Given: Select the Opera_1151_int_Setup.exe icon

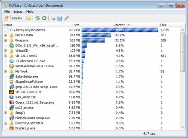Looking at the screenshot, I should coord(12,102).
